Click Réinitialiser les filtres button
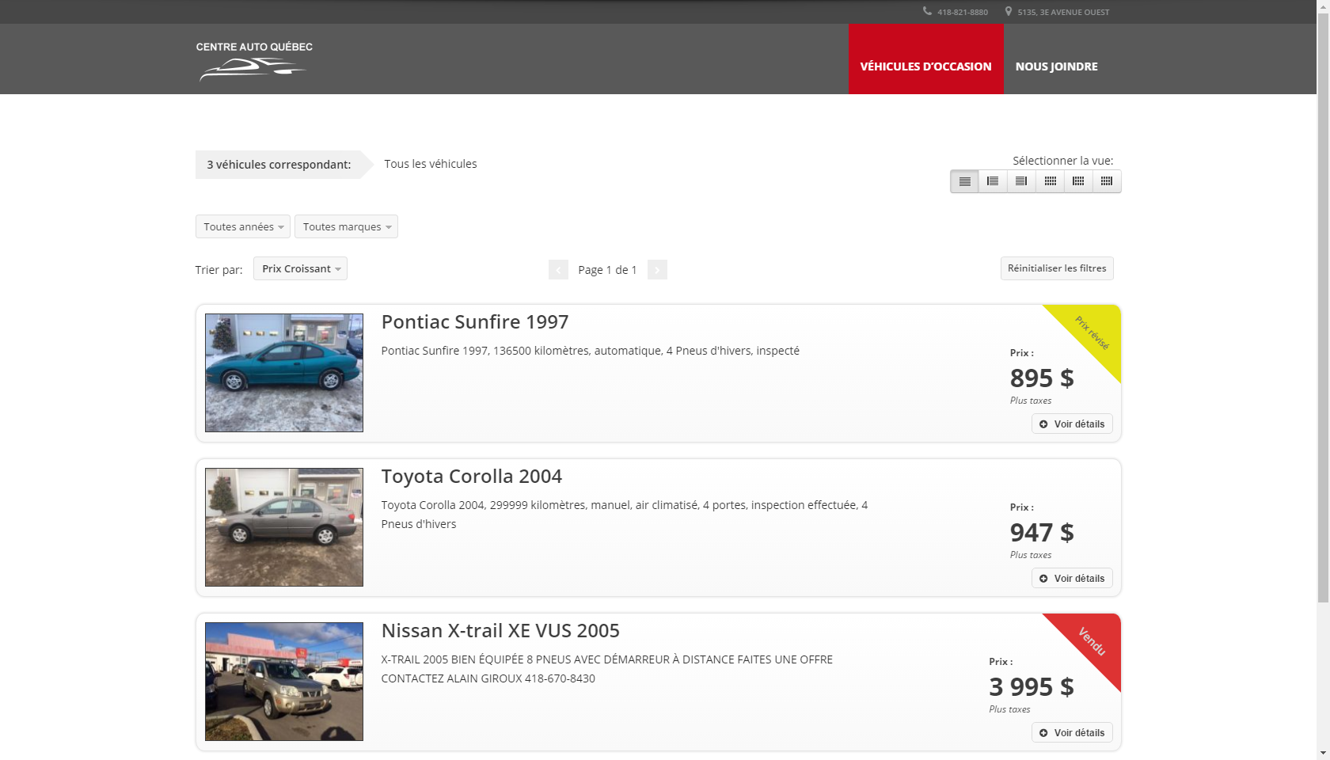The image size is (1330, 760). click(1057, 268)
